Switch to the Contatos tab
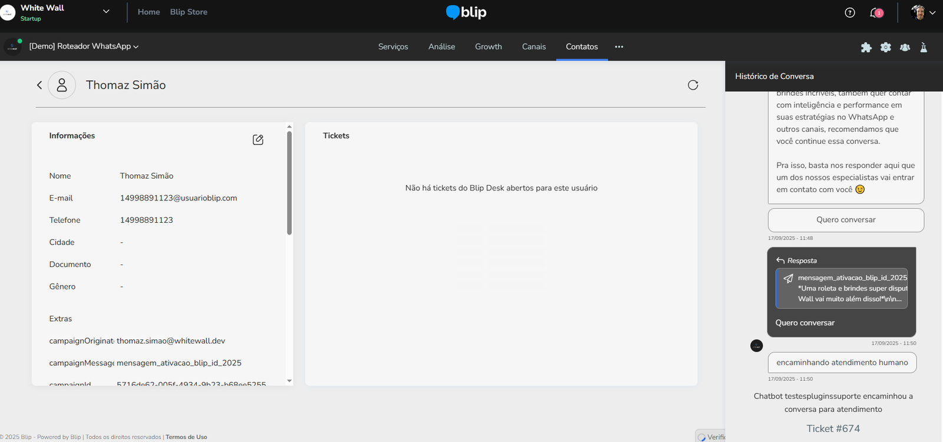Viewport: 943px width, 442px height. (x=582, y=47)
